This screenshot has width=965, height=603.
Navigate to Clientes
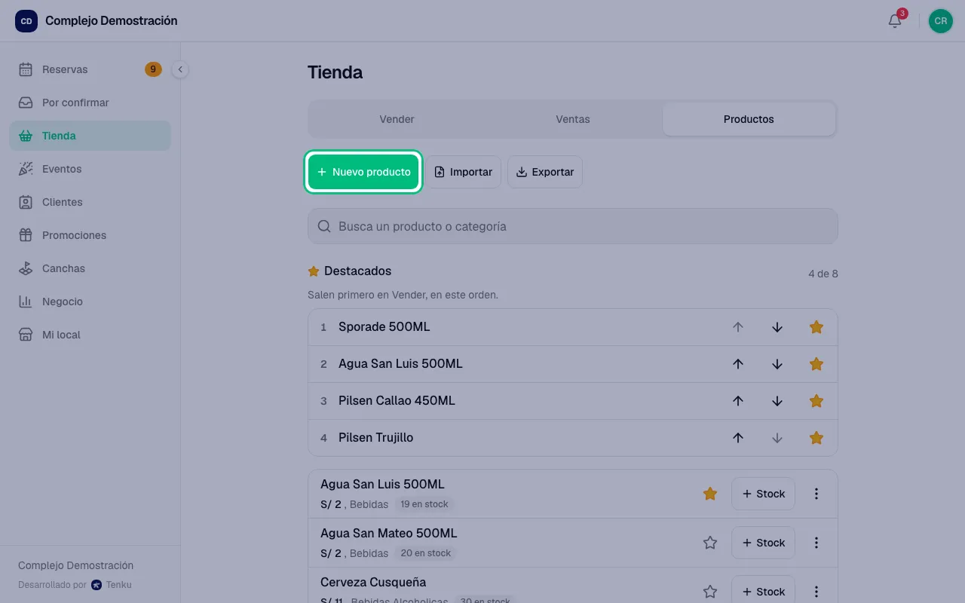click(90, 202)
